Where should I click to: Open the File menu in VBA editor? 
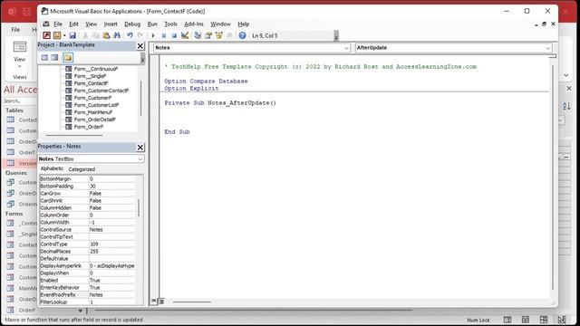58,24
